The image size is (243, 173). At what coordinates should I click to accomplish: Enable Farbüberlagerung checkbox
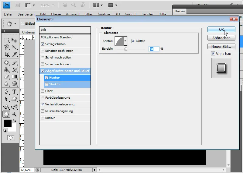coord(43,97)
